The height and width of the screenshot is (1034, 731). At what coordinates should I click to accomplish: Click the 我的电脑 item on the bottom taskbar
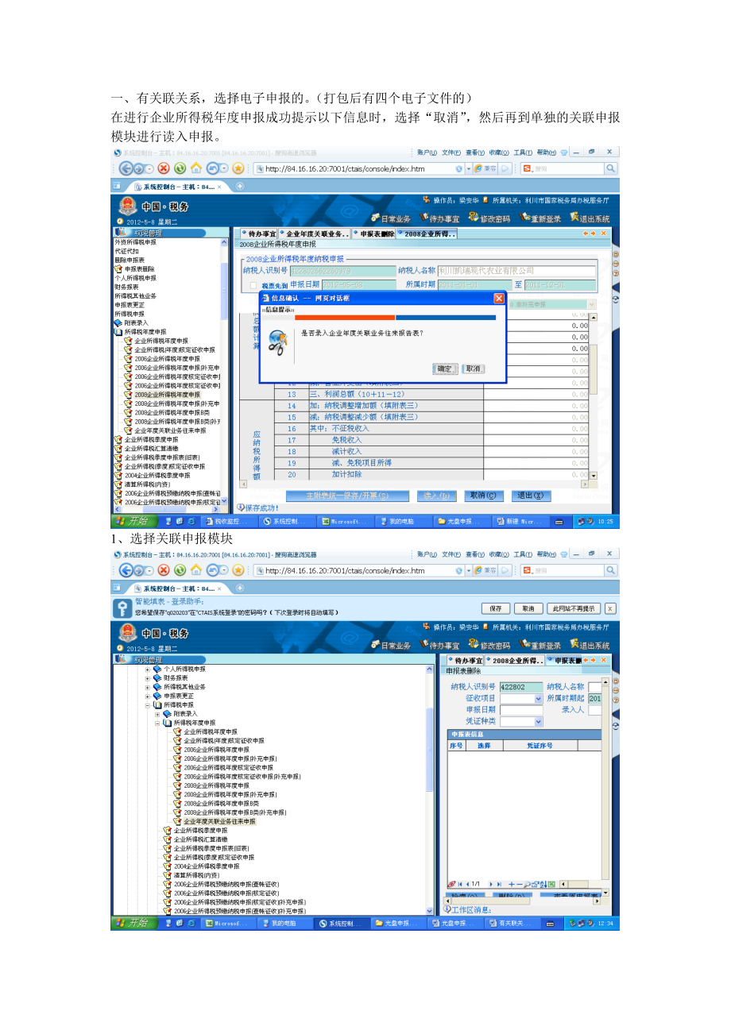coord(284,924)
